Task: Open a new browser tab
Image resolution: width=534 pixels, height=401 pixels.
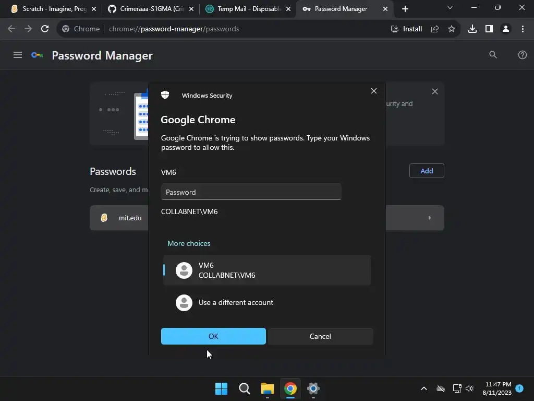Action: (x=405, y=9)
